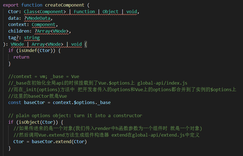Click the Function type in Ctor union
The image size is (243, 156).
pos(84,12)
